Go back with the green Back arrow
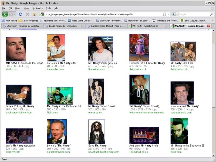The width and height of the screenshot is (216, 162). 5,14
